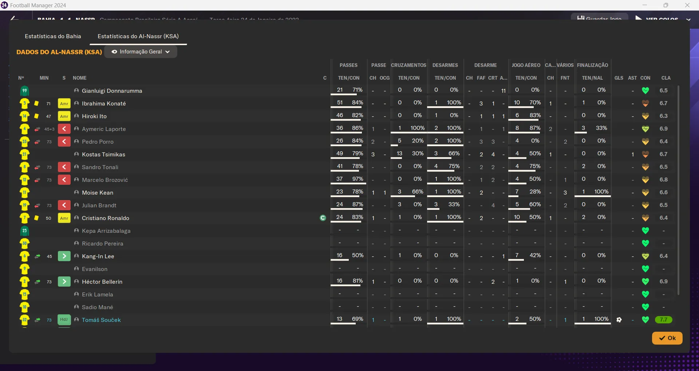The height and width of the screenshot is (371, 699).
Task: Click the CRUZAMENTOS column group header
Action: [408, 65]
